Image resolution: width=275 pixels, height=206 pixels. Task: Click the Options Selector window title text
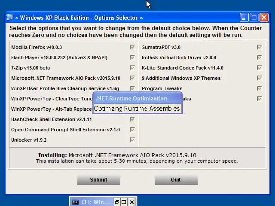click(79, 18)
